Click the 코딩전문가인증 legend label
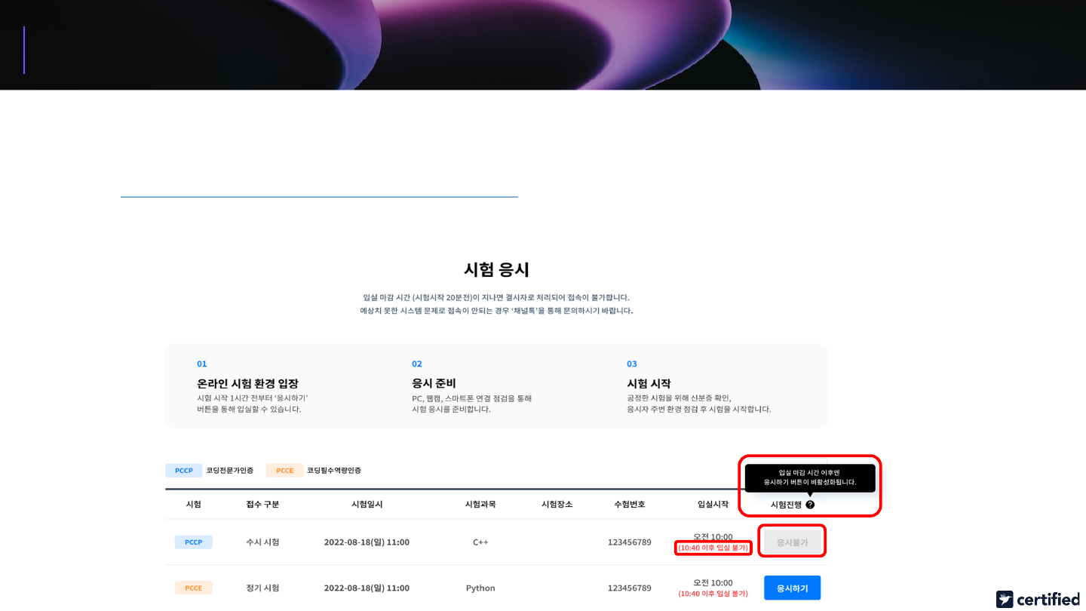 pos(229,471)
